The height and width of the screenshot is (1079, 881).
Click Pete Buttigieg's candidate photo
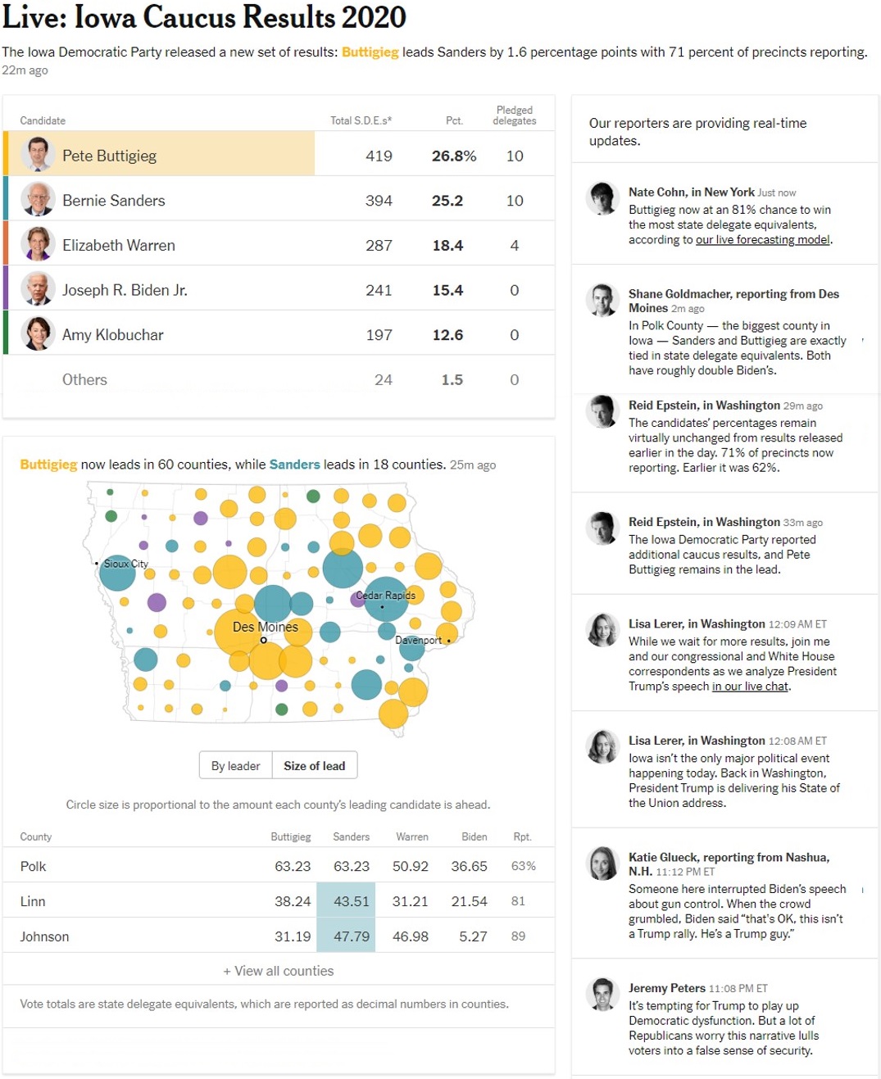39,155
